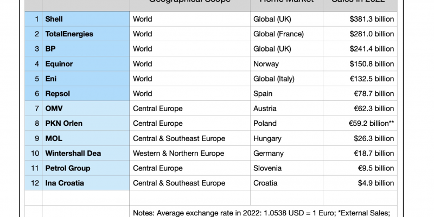Select the Equinor row name cell
Screen dimensions: 434x217
tap(86, 63)
